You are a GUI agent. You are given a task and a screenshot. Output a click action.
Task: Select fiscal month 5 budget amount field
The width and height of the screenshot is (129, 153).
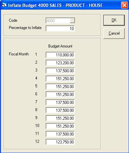point(60,86)
